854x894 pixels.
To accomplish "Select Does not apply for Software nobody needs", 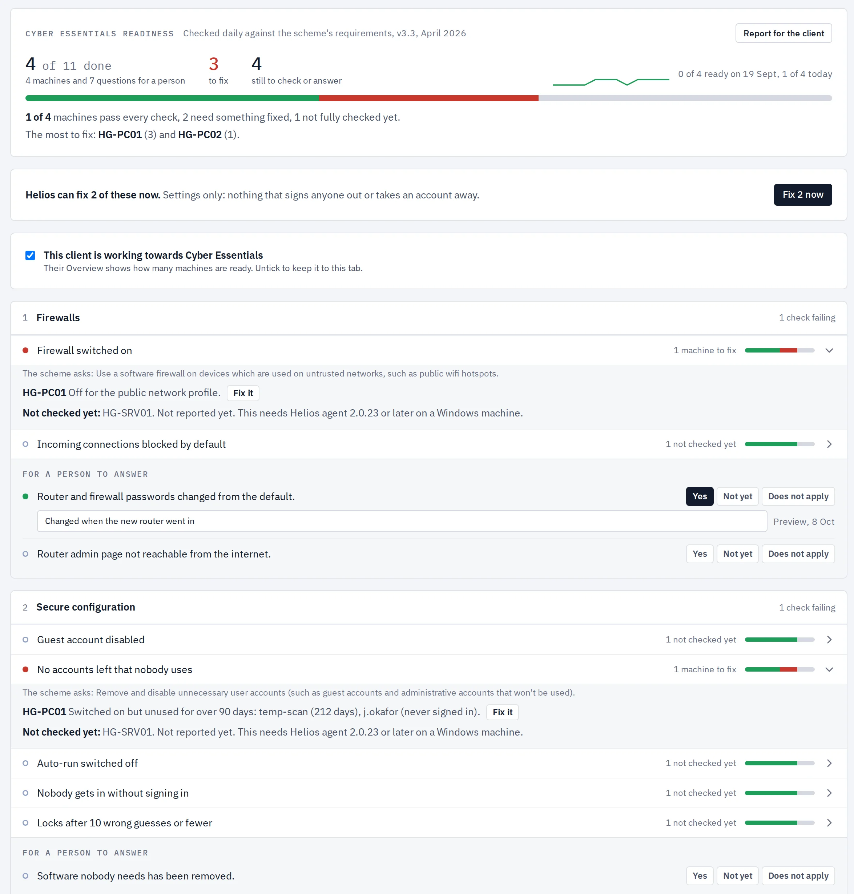I will tap(798, 876).
